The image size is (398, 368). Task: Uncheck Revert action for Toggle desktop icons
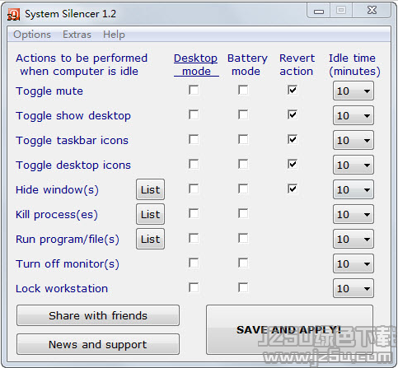coord(293,164)
